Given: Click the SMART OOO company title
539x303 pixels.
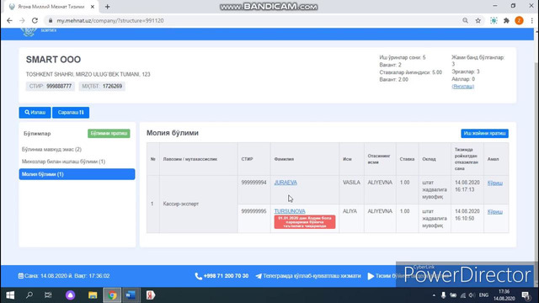Looking at the screenshot, I should (53, 60).
